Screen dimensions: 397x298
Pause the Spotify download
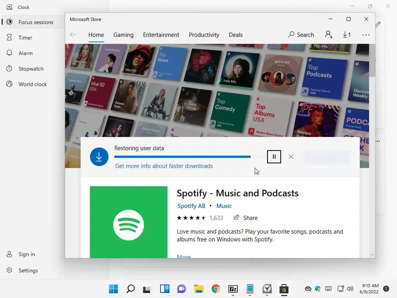[x=274, y=157]
